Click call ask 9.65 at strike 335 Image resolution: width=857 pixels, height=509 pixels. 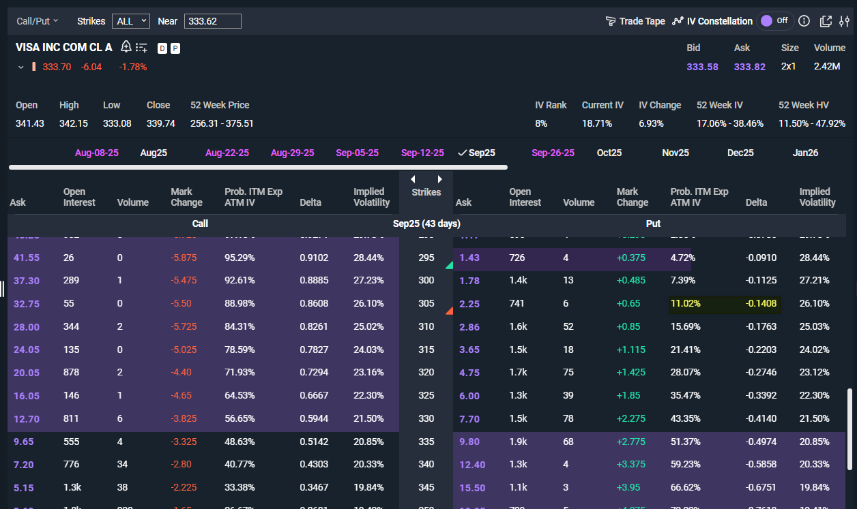coord(23,442)
